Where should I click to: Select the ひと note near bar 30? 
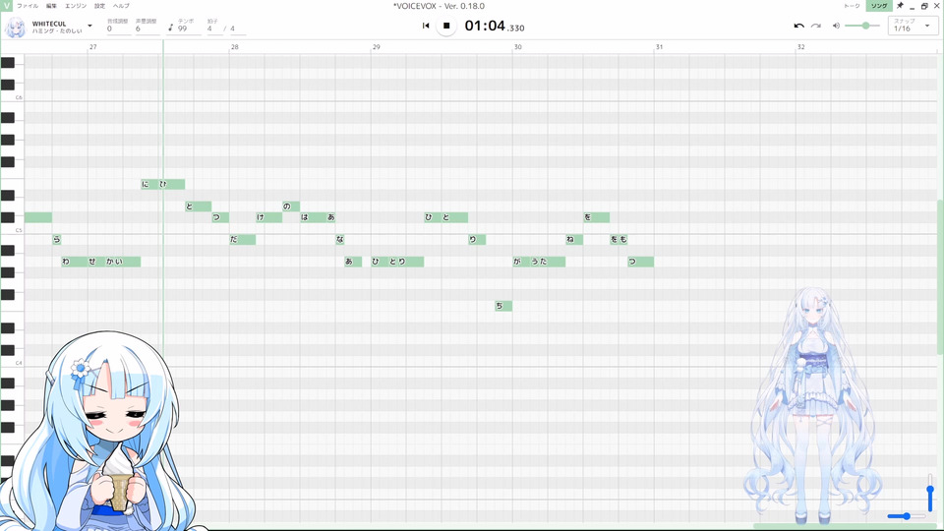pos(445,217)
